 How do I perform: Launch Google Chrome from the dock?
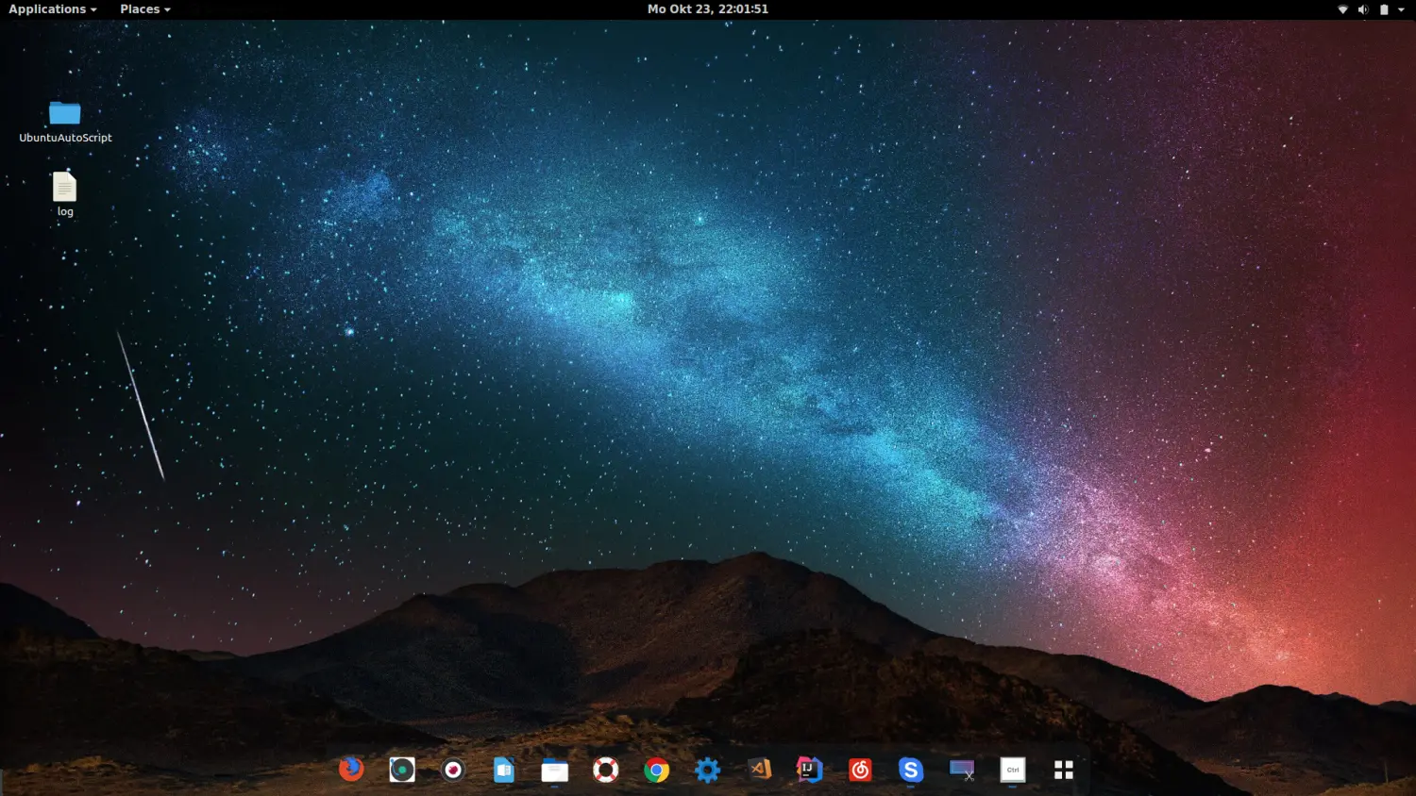pyautogui.click(x=657, y=770)
